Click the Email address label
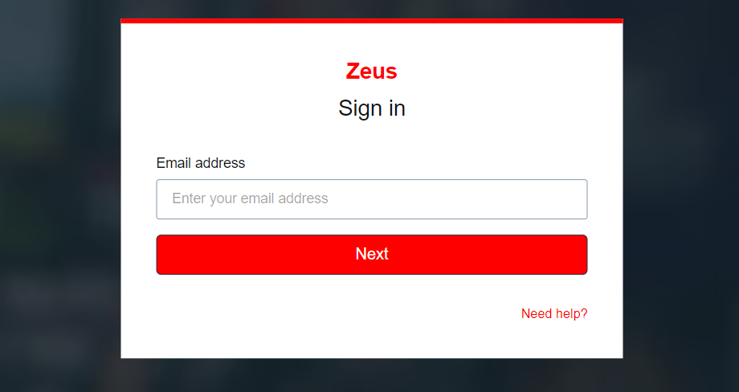The height and width of the screenshot is (392, 739). click(x=201, y=163)
